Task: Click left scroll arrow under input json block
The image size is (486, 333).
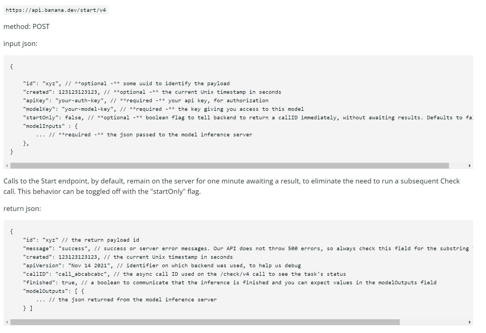Action: click(x=7, y=166)
